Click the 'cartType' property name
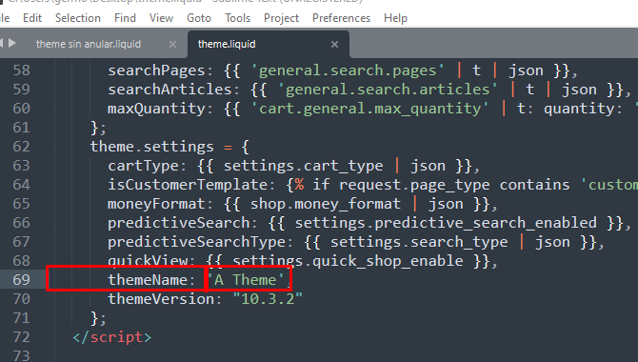Image resolution: width=638 pixels, height=362 pixels. pos(143,166)
